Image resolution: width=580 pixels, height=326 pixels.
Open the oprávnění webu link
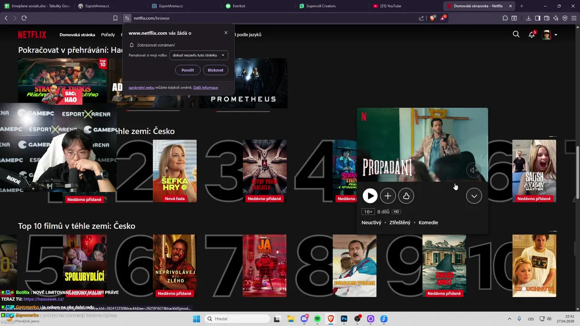click(x=141, y=87)
